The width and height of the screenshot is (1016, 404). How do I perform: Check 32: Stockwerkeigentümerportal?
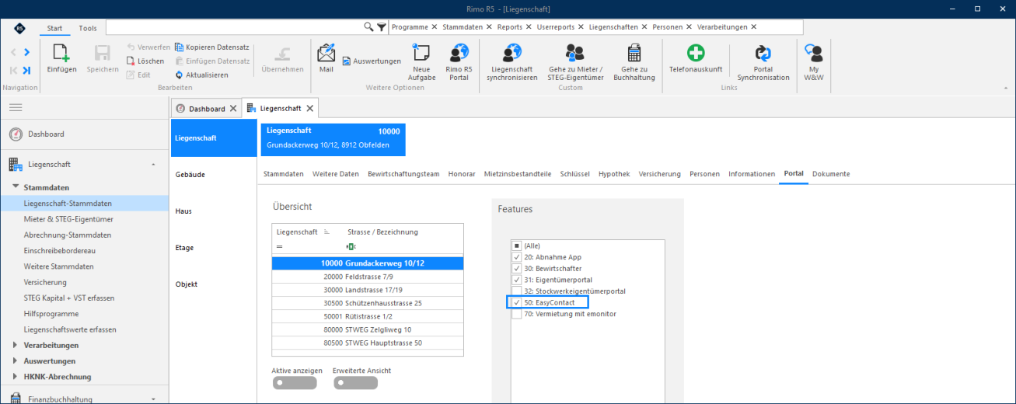point(517,291)
